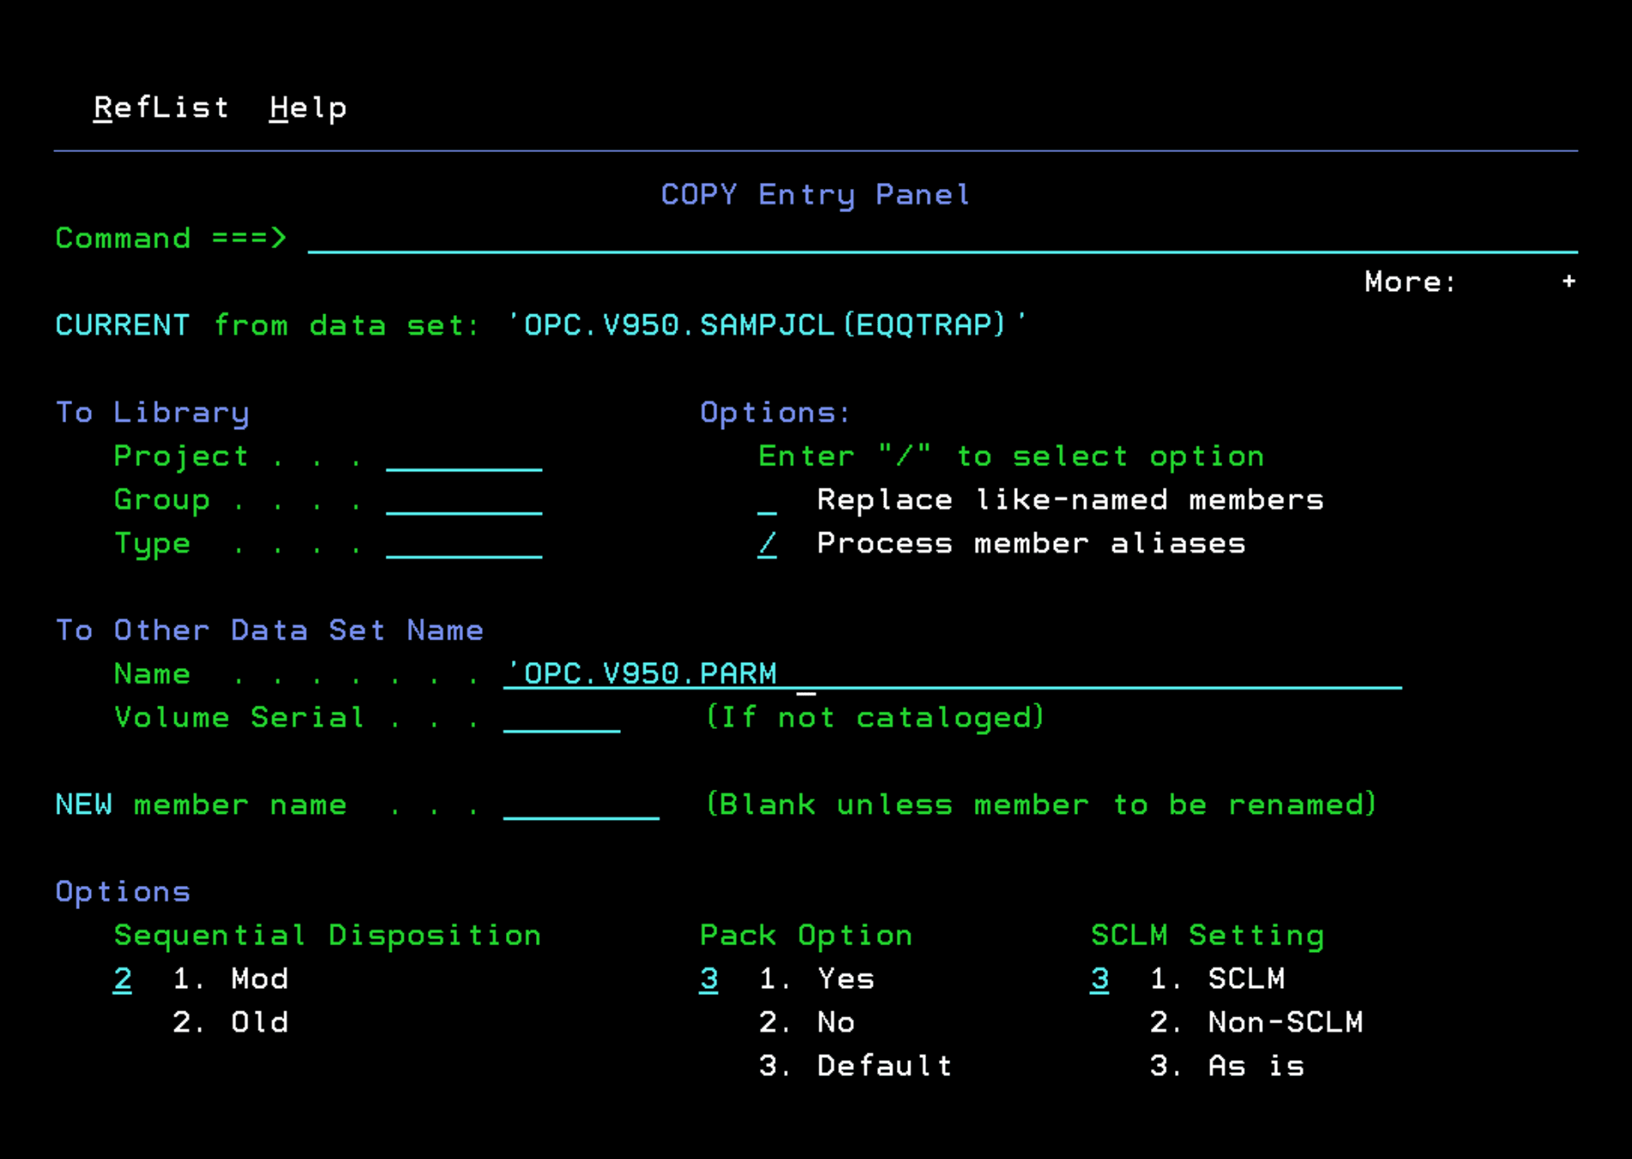Open the Help menu
The height and width of the screenshot is (1159, 1632).
(308, 108)
